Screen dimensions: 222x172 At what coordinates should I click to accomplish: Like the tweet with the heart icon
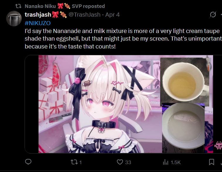(x=120, y=162)
